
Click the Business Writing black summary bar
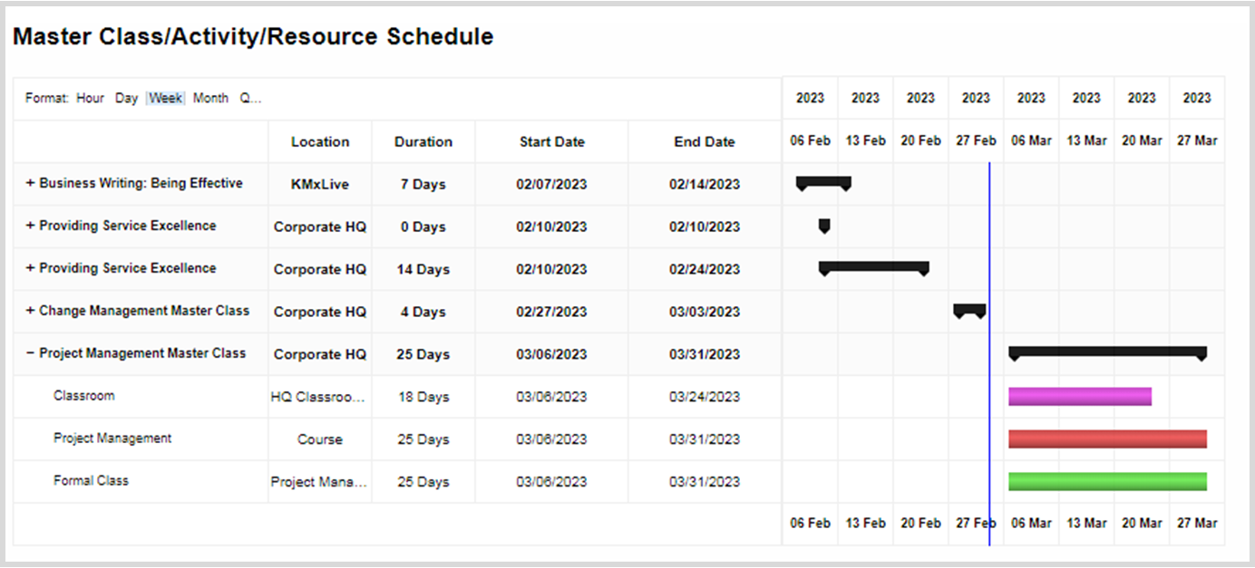coord(823,181)
